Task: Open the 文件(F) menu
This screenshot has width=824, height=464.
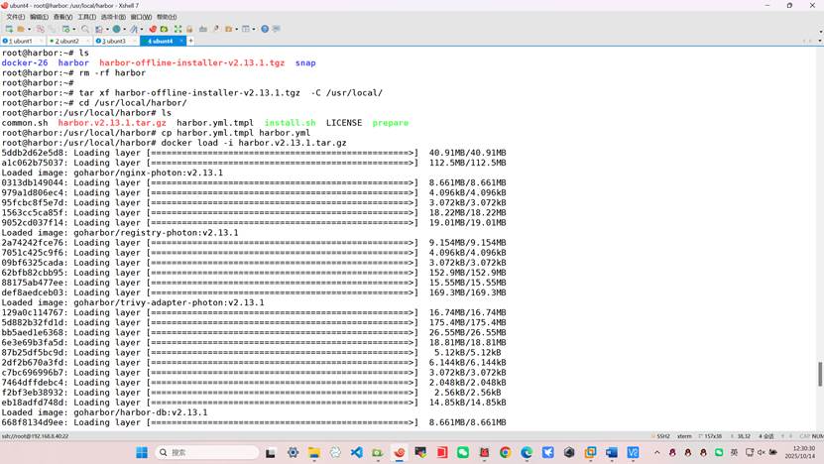Action: [x=15, y=17]
